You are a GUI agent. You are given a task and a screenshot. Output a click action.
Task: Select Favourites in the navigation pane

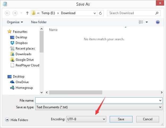[x=20, y=32]
